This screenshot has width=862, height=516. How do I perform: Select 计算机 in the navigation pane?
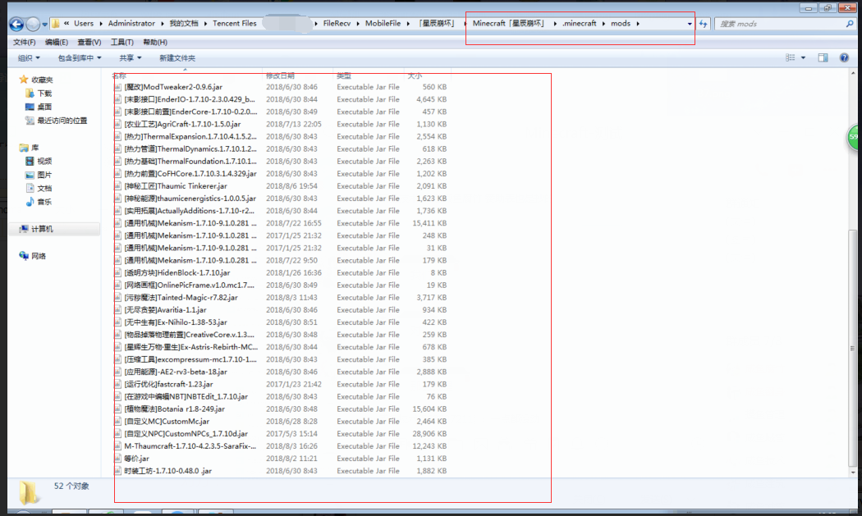pyautogui.click(x=42, y=229)
